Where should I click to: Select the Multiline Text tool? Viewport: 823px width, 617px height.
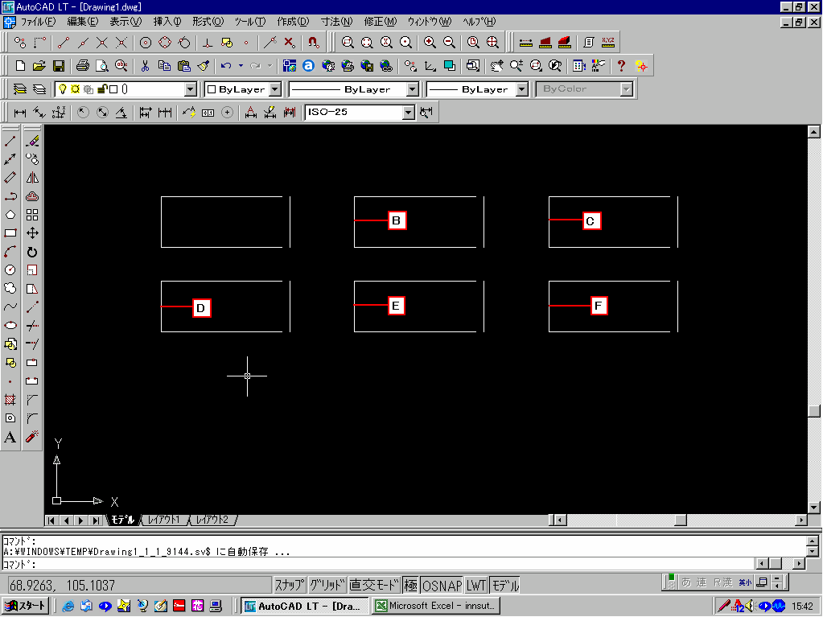coord(10,437)
